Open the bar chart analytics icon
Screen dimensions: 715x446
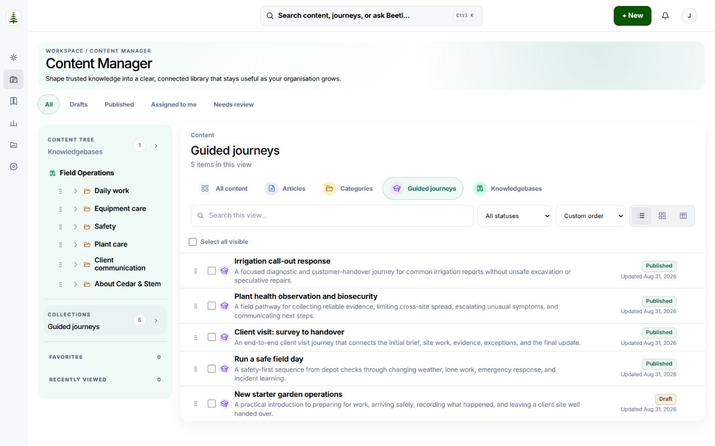coord(13,123)
